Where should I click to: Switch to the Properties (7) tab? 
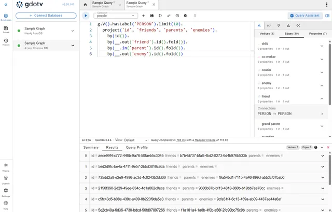point(317,34)
